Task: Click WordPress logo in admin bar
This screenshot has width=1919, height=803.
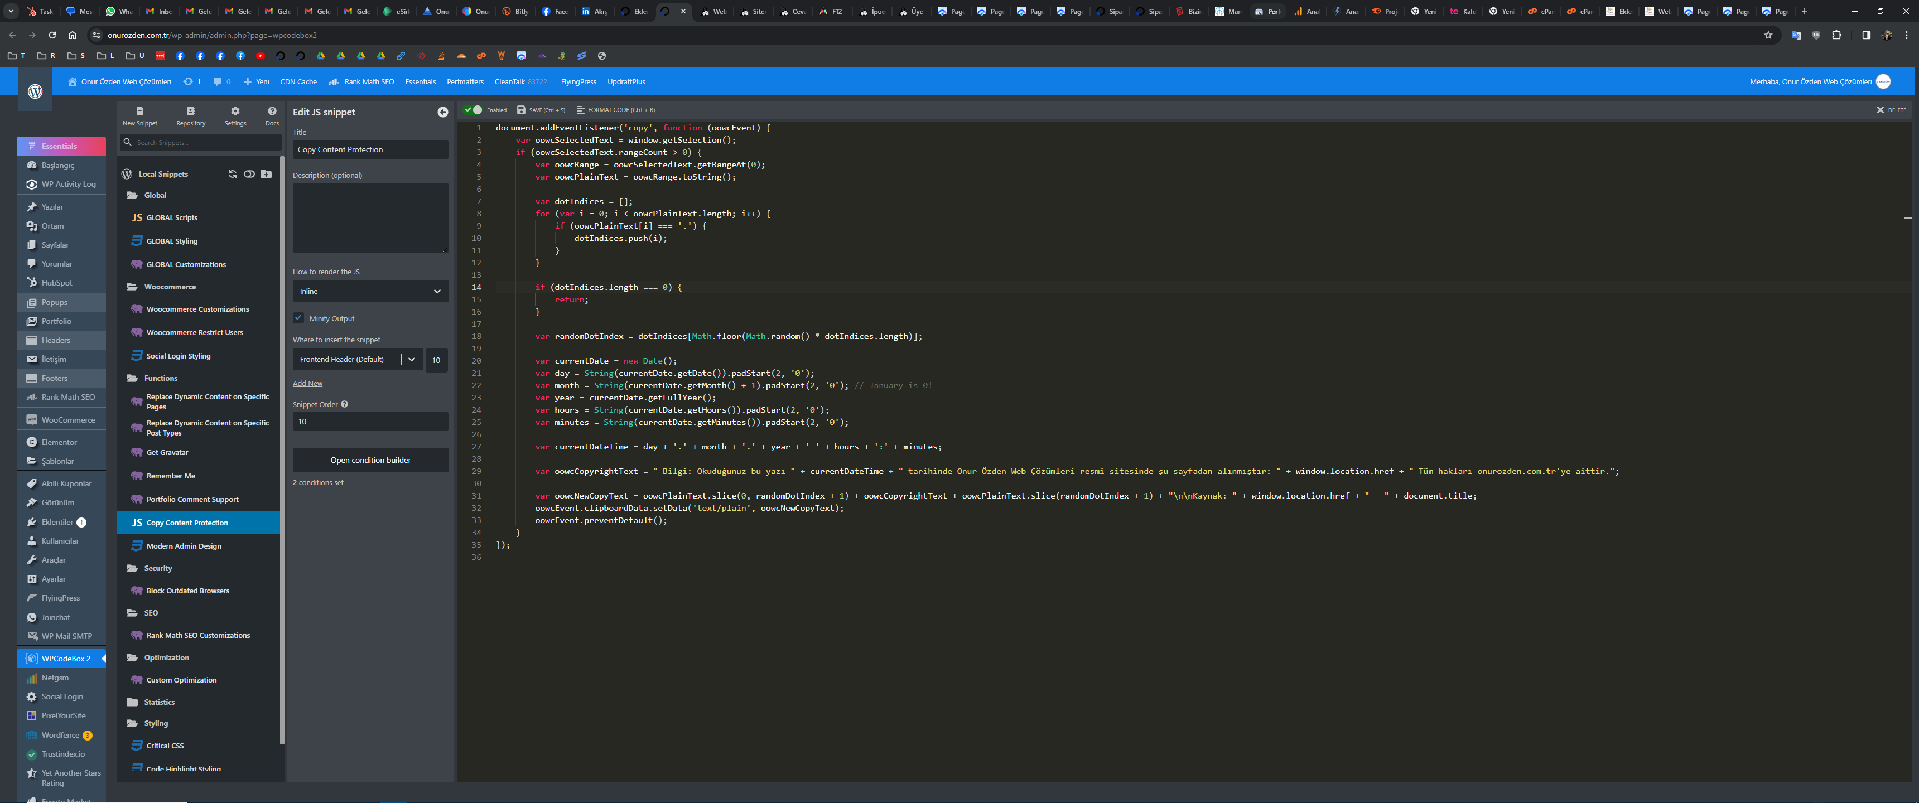Action: [35, 90]
